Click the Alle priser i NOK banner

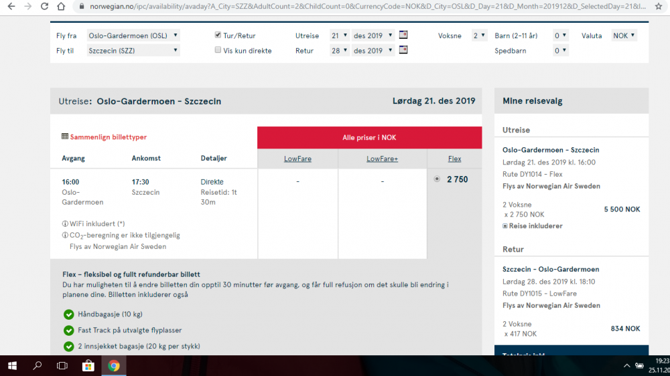[x=369, y=137]
